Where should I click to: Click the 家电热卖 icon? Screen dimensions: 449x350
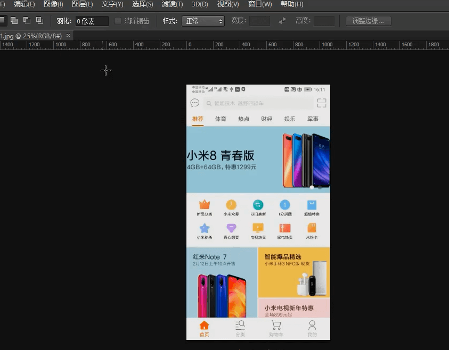(284, 228)
